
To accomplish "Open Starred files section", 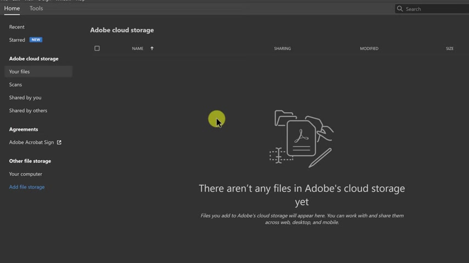I will click(x=17, y=39).
